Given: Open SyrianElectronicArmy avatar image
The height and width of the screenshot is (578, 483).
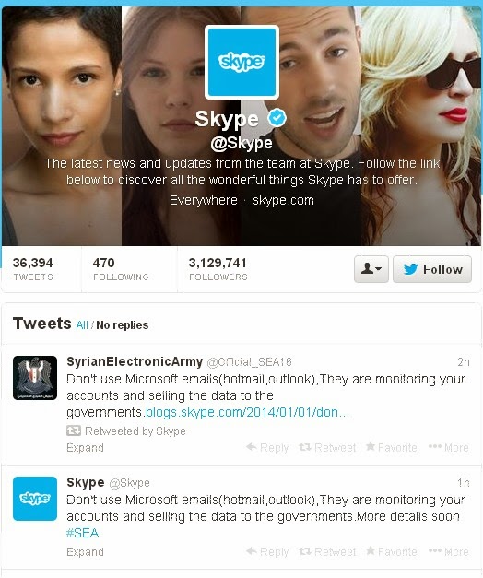Looking at the screenshot, I should click(x=35, y=378).
